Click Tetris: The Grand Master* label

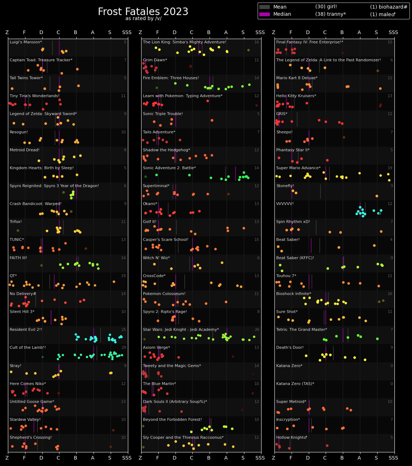302,330
